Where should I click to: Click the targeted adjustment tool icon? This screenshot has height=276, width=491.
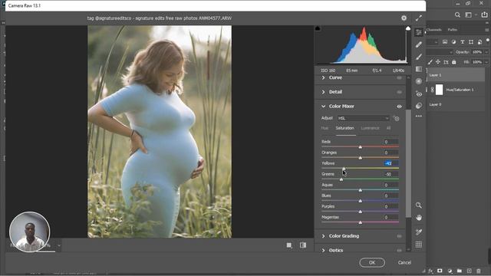(397, 118)
